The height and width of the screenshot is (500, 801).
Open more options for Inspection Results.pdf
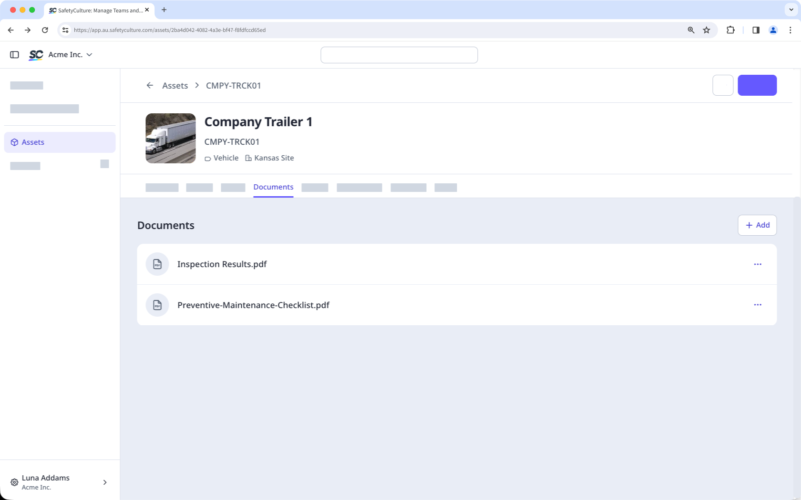[x=758, y=264]
